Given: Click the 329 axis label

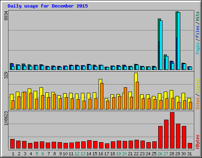Looking at the screenshot, I should 6,75.
